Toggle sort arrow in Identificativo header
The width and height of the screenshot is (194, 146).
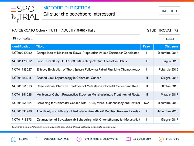[33, 47]
